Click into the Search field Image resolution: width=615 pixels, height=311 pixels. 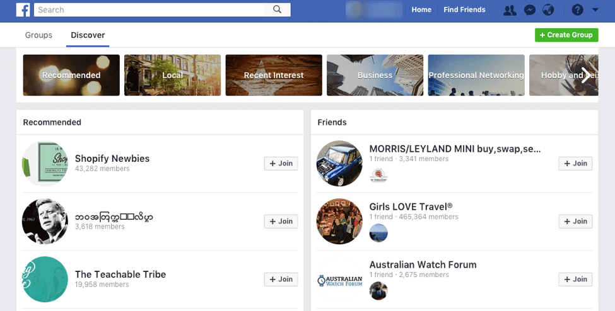click(149, 10)
